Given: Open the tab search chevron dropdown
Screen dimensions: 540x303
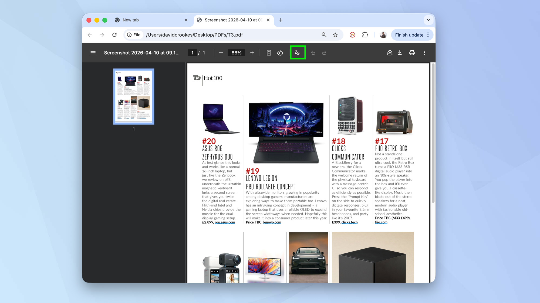Looking at the screenshot, I should coord(428,20).
